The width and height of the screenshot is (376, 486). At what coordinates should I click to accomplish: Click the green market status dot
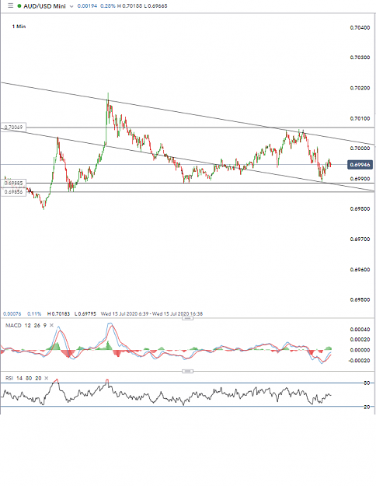pyautogui.click(x=19, y=6)
